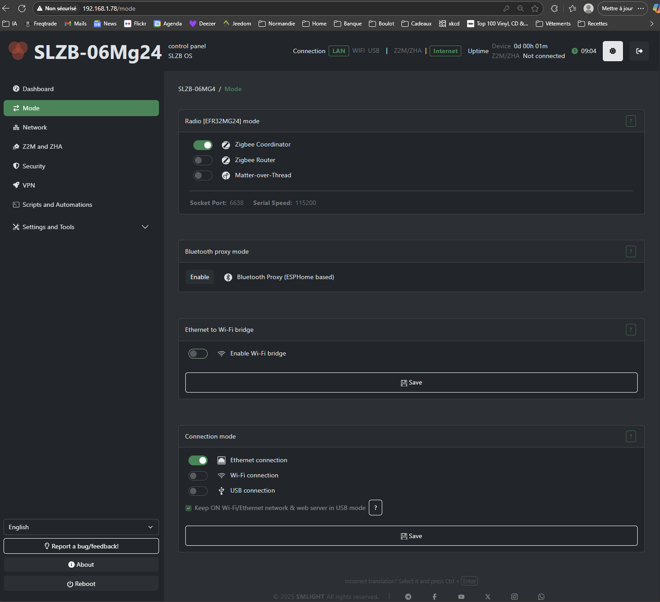Click the WhatsApp icon in footer

click(x=541, y=597)
